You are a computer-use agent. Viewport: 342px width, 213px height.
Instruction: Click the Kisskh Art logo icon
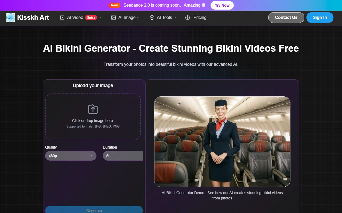(11, 18)
